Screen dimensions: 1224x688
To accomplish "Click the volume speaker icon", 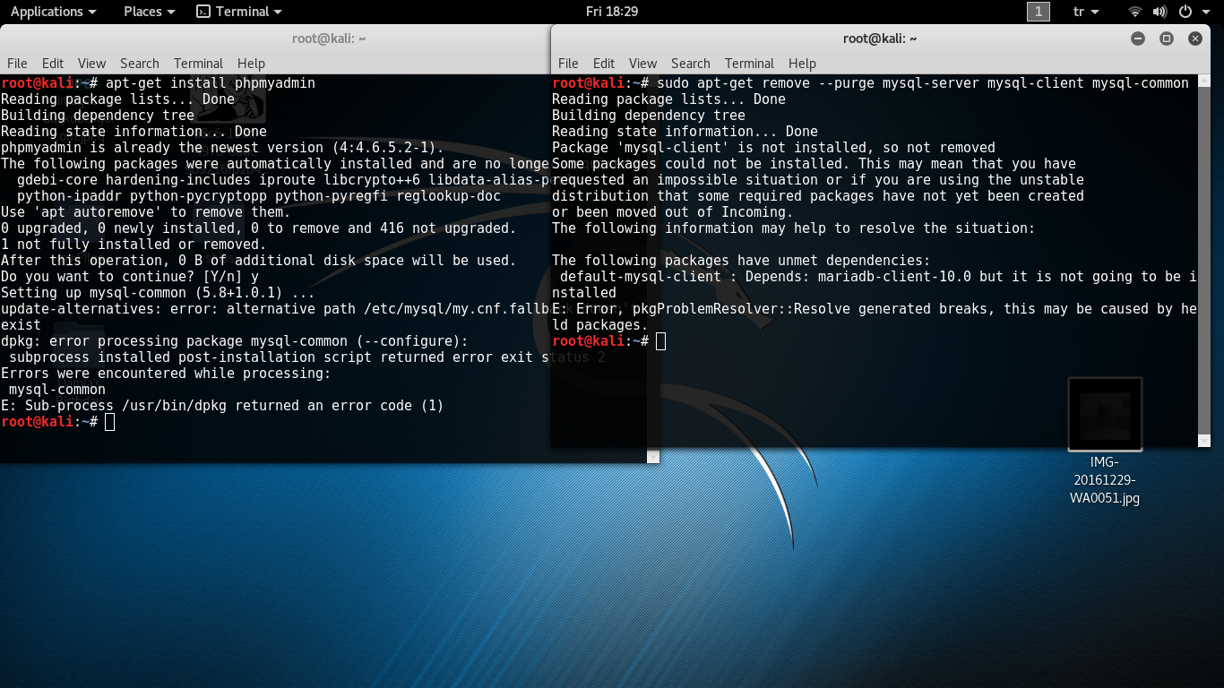I will (1159, 12).
